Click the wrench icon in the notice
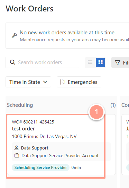 click(x=14, y=35)
